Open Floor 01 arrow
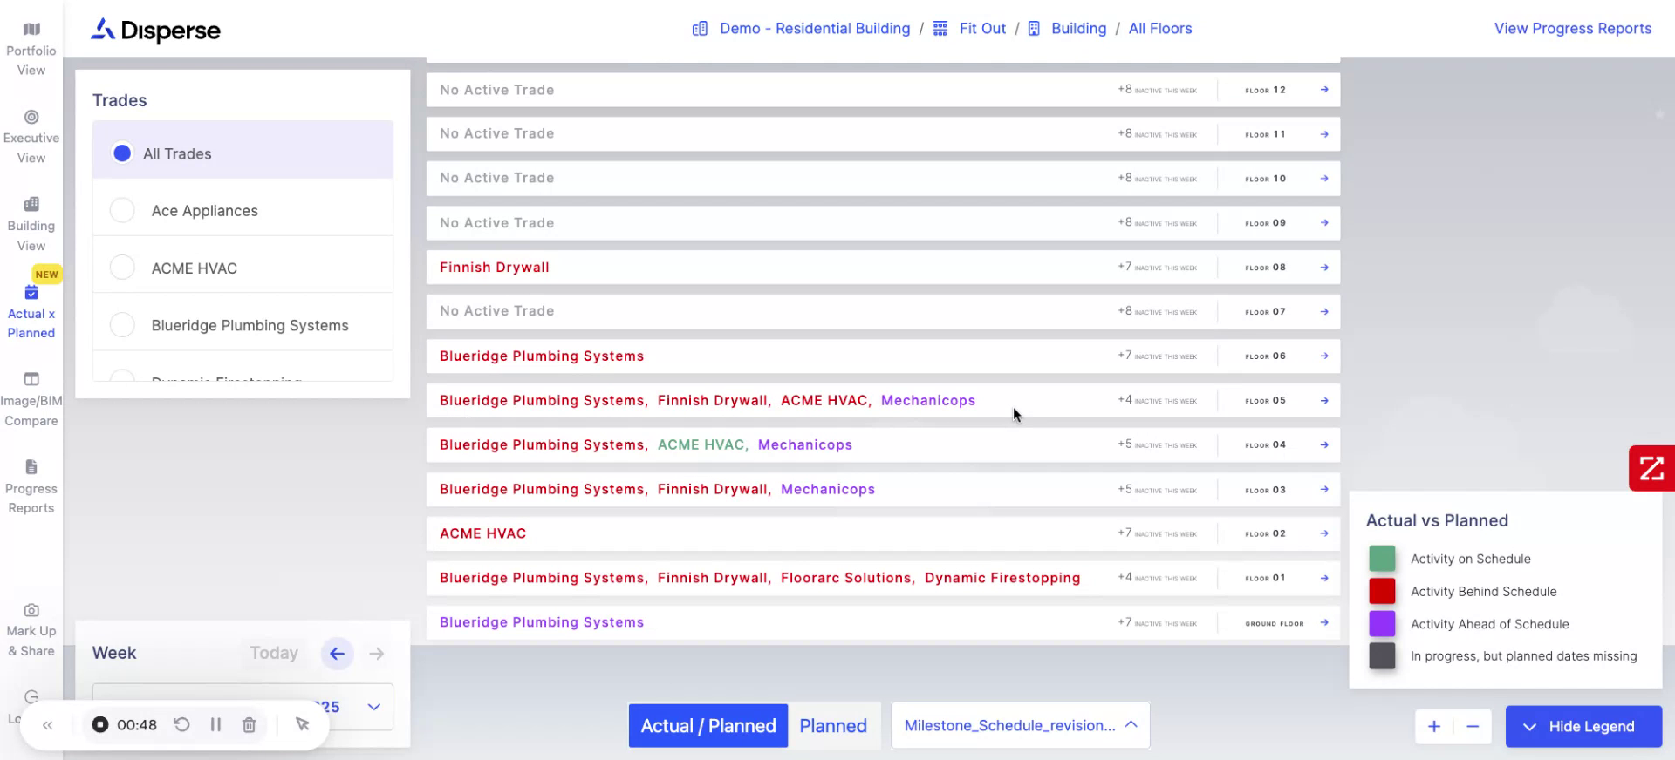The height and width of the screenshot is (760, 1675). point(1324,578)
